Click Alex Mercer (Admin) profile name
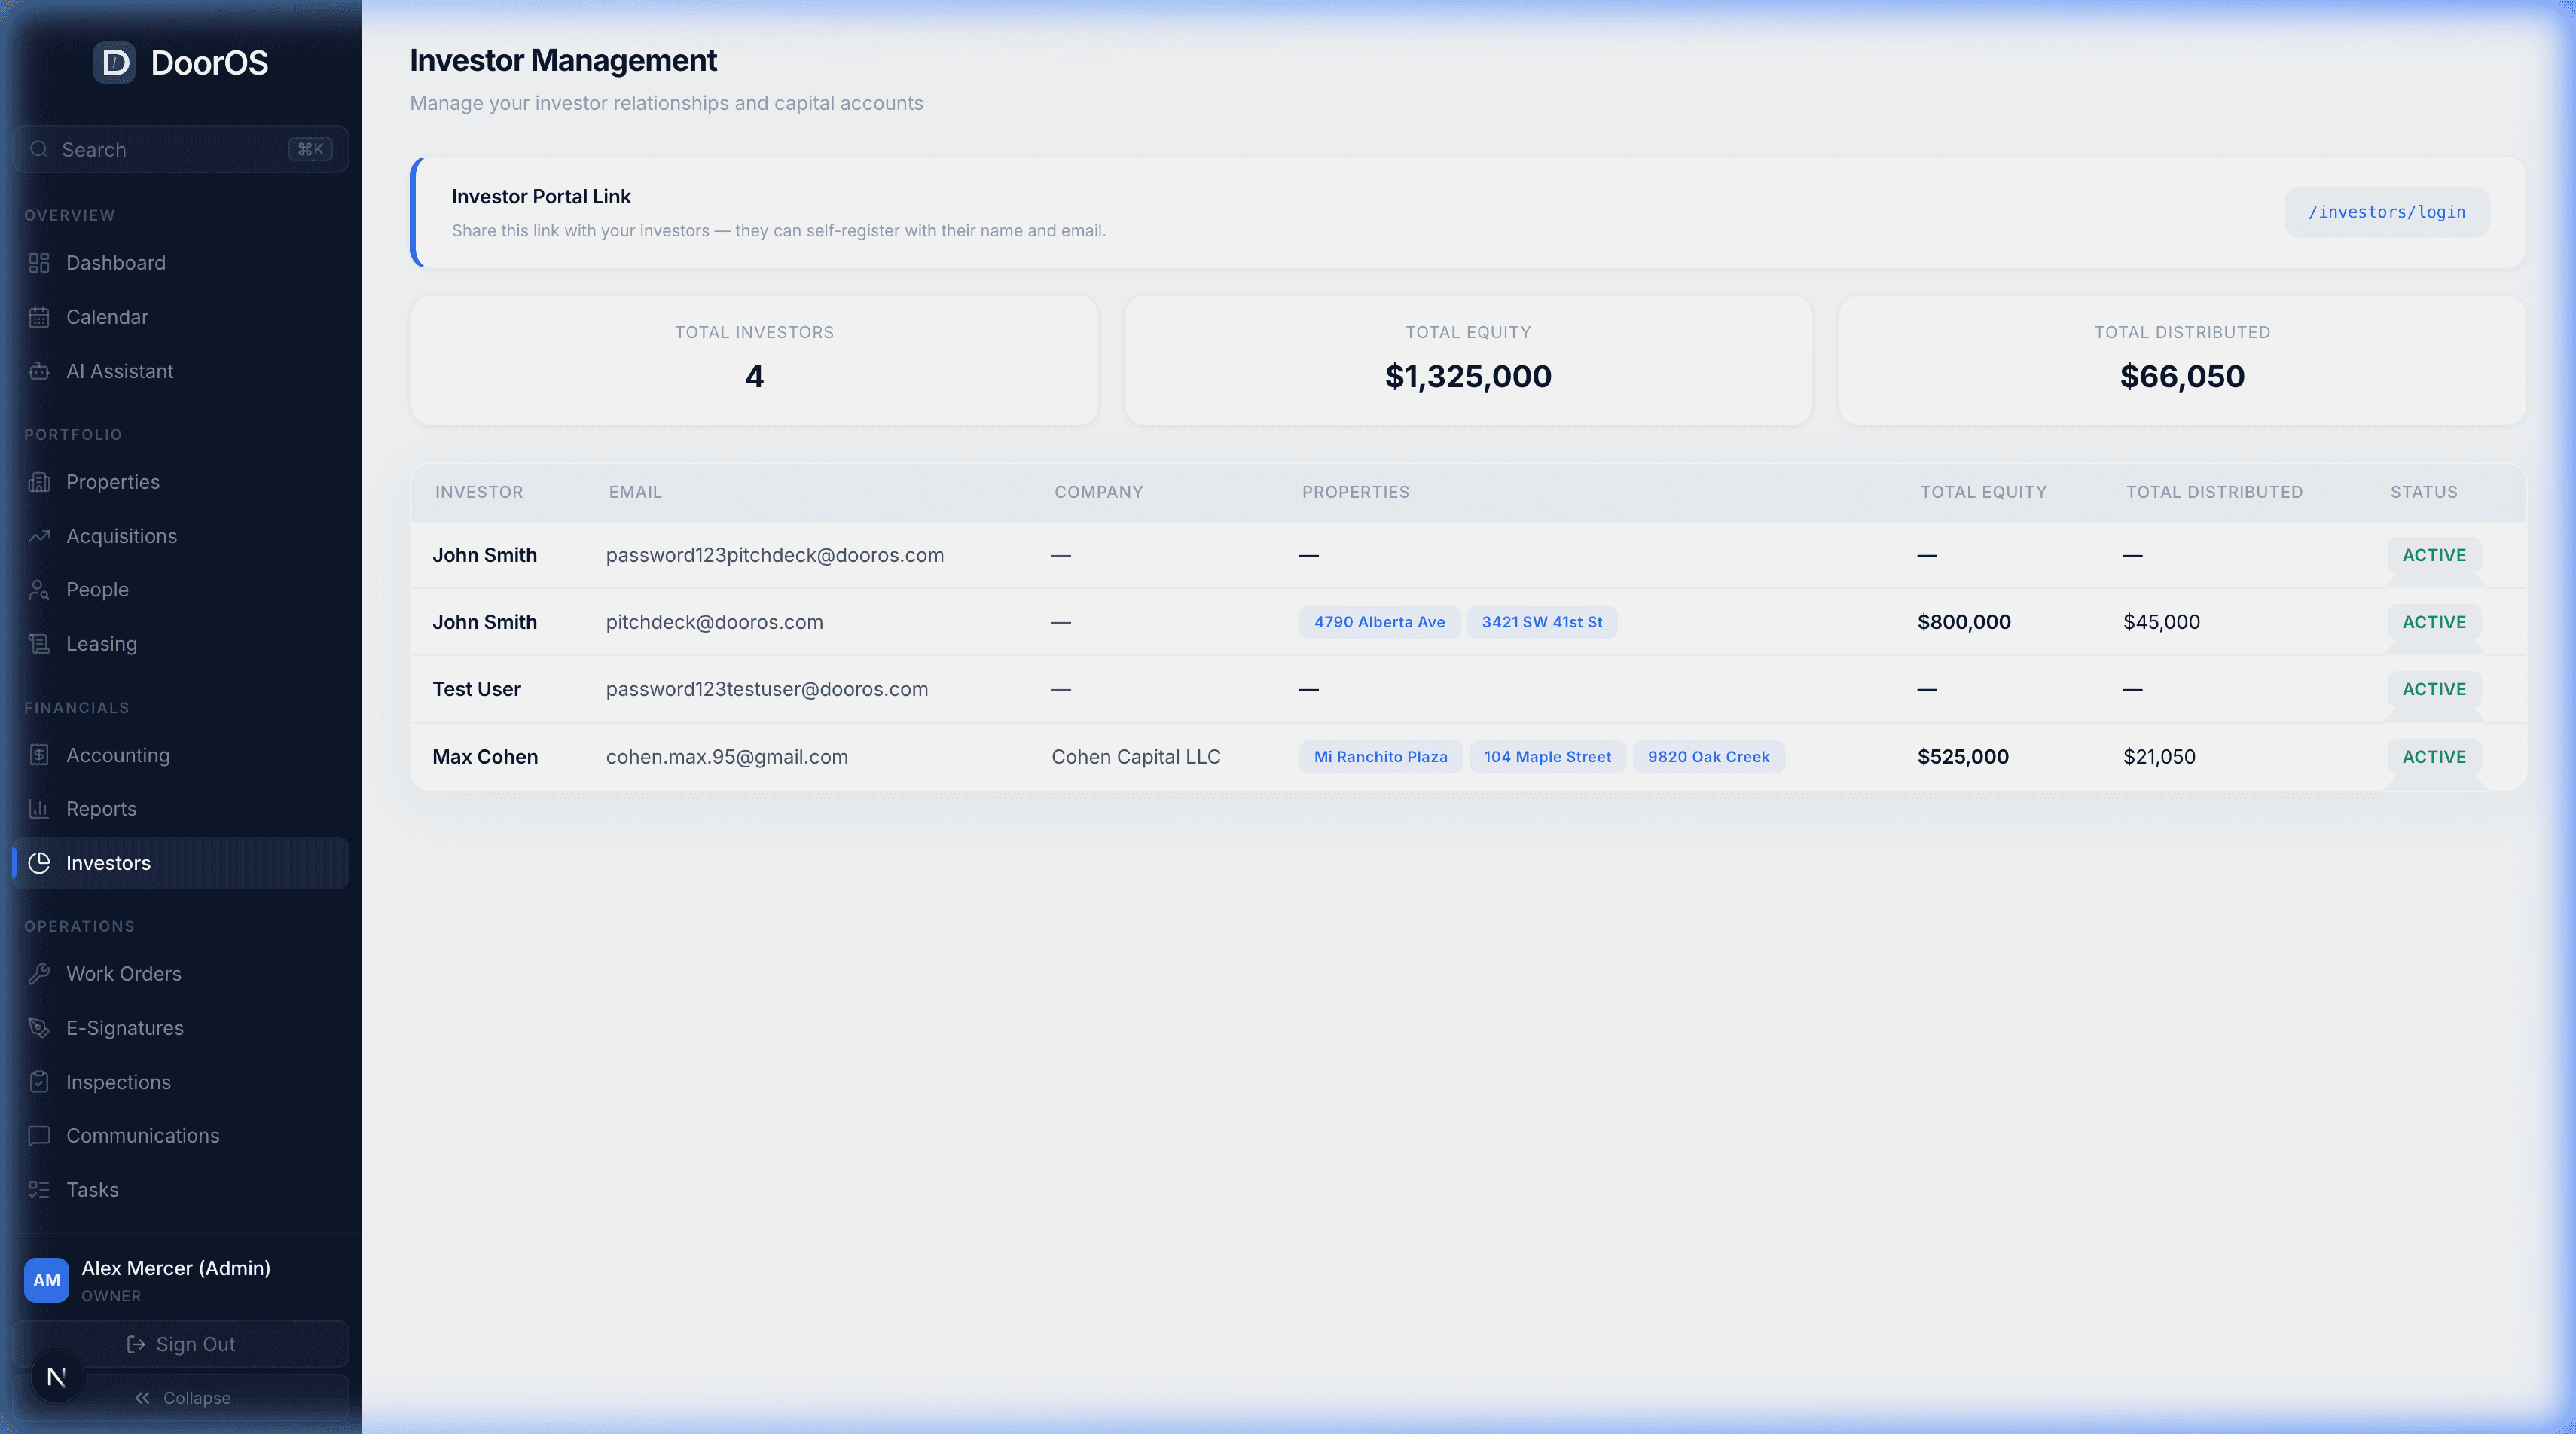2576x1434 pixels. coord(176,1268)
